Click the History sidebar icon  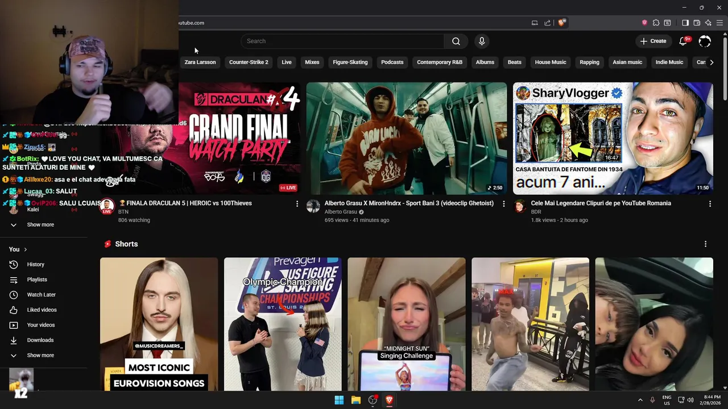coord(14,264)
